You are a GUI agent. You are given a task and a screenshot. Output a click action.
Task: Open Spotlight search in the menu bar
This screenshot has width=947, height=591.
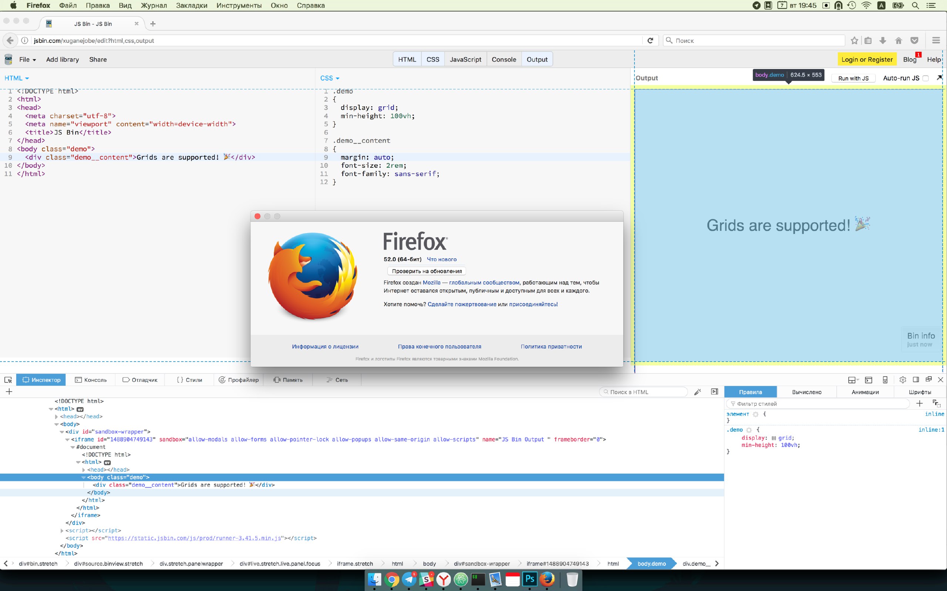(x=915, y=6)
